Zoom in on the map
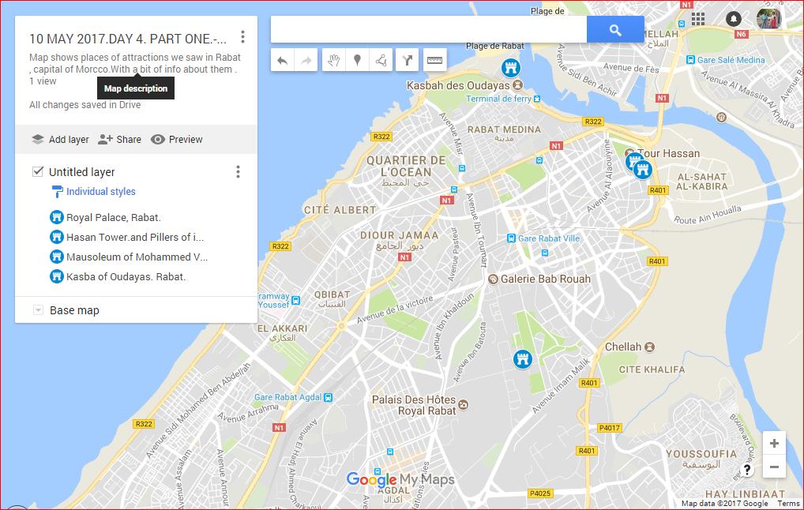This screenshot has height=510, width=804. (774, 443)
